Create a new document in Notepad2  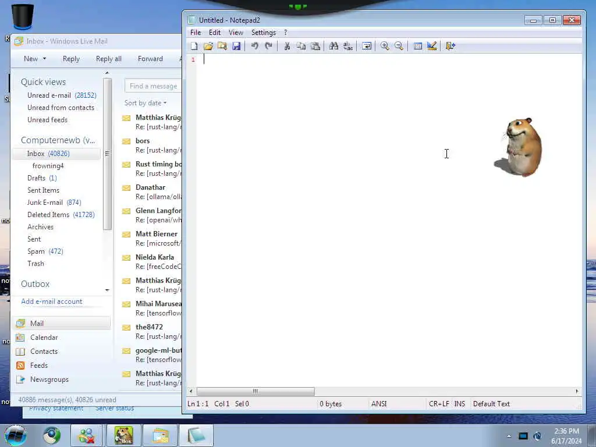[x=194, y=46]
